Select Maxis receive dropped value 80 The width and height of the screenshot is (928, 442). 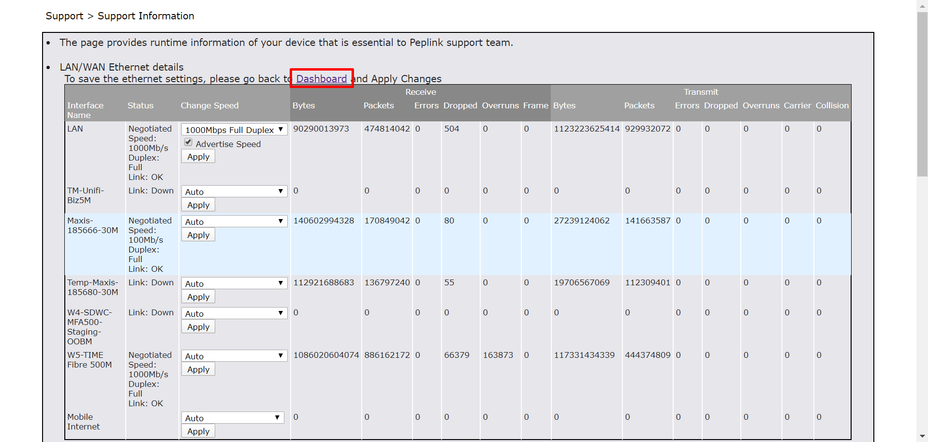(x=449, y=221)
